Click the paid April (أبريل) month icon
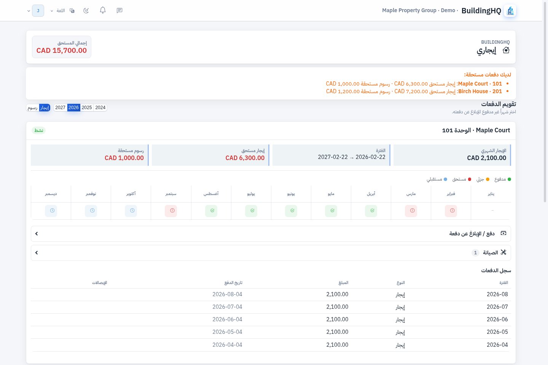The height and width of the screenshot is (365, 548). 371,211
